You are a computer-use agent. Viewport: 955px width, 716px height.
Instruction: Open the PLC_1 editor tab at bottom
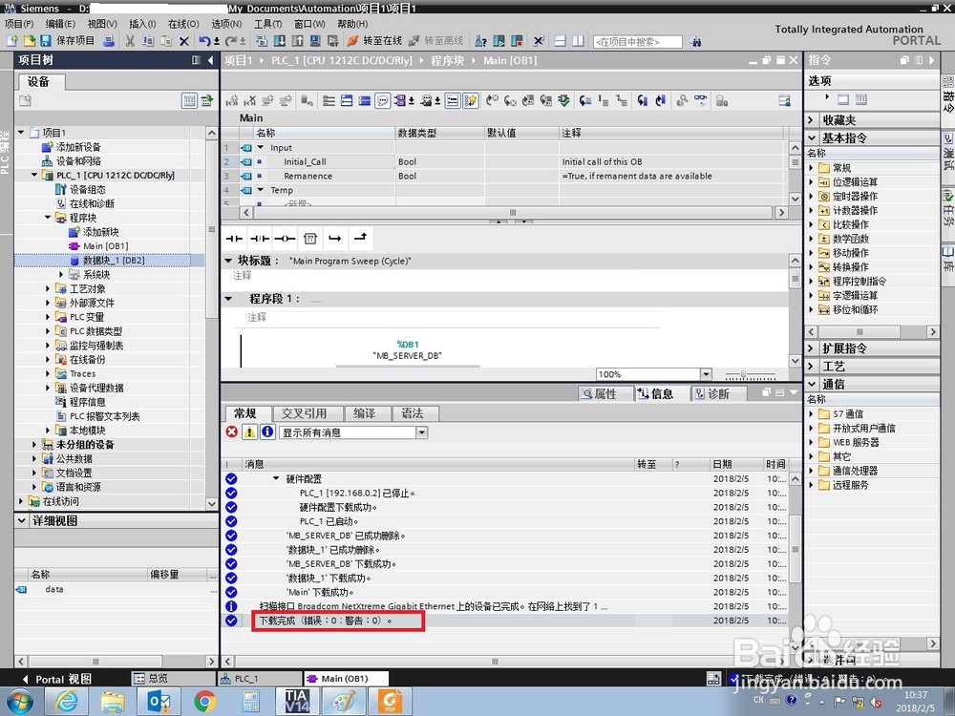(260, 678)
